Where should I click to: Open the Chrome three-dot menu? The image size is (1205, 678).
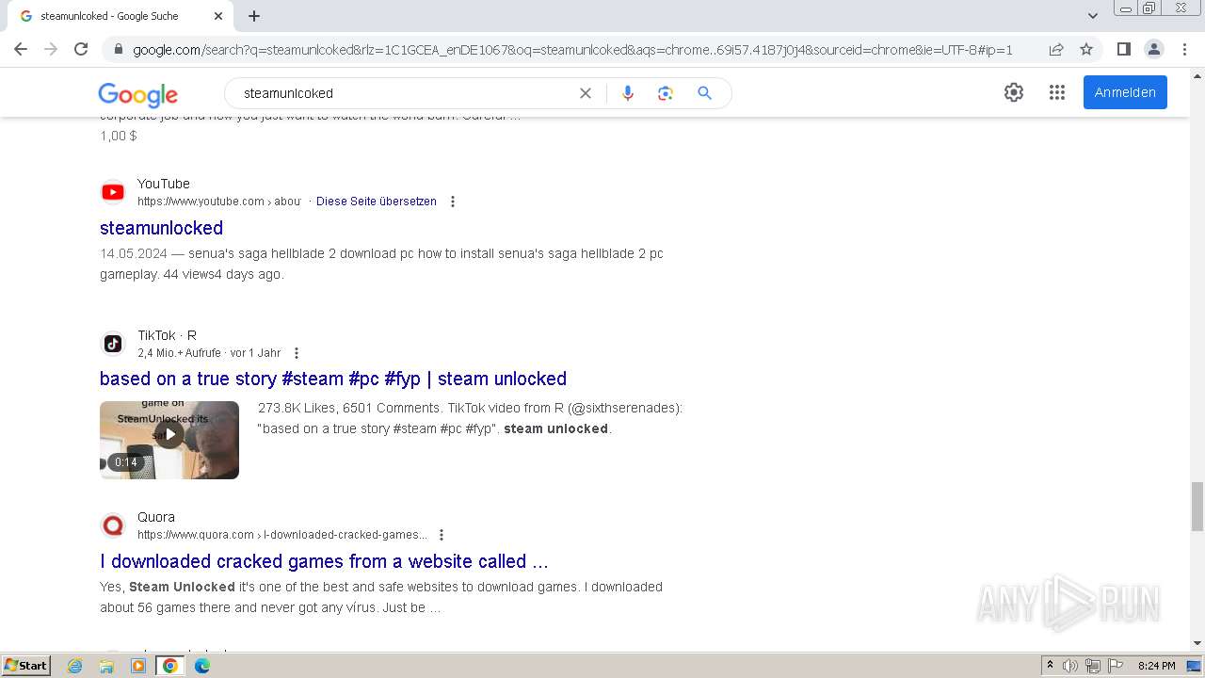[x=1184, y=49]
